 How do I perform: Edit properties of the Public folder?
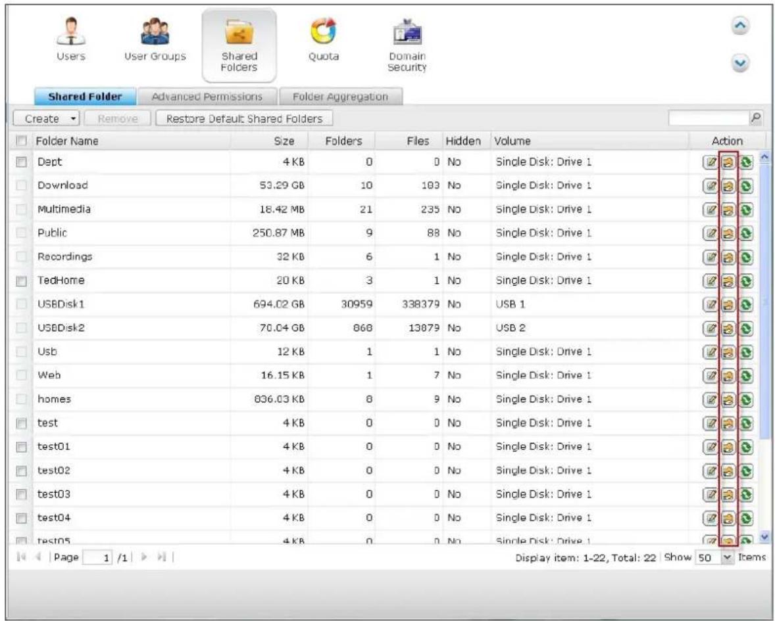[x=711, y=233]
